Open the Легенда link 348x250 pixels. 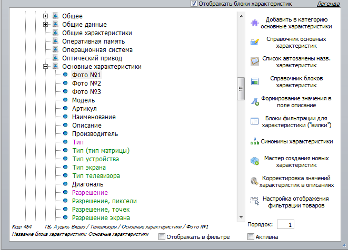point(328,4)
